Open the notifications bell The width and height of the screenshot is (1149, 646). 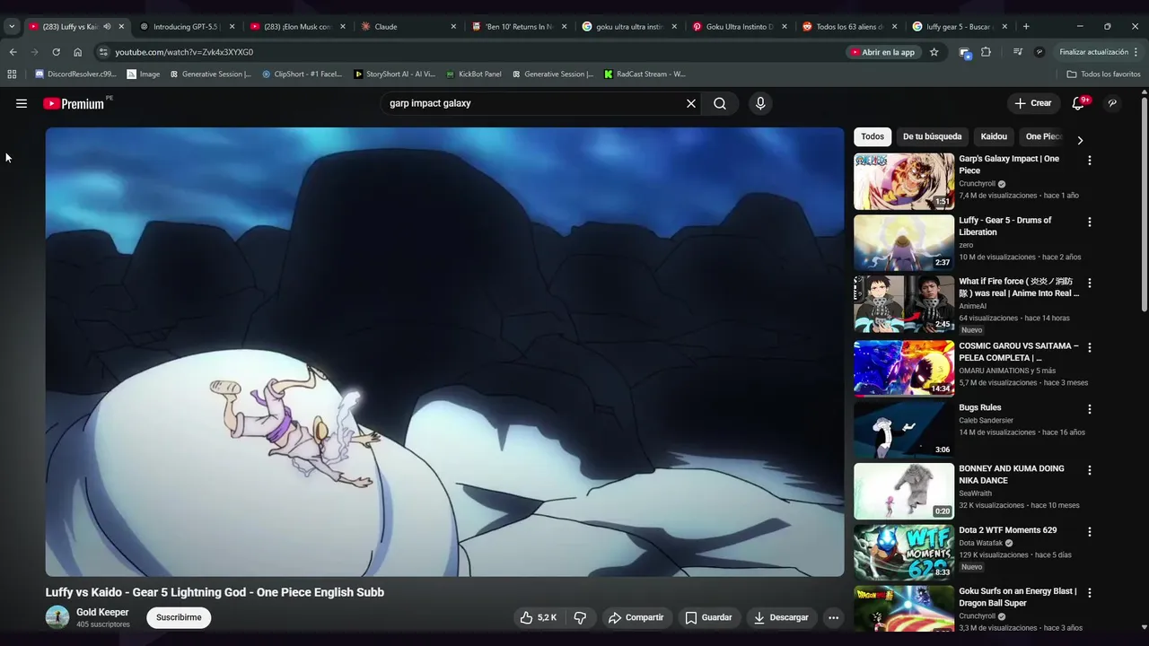click(x=1078, y=103)
